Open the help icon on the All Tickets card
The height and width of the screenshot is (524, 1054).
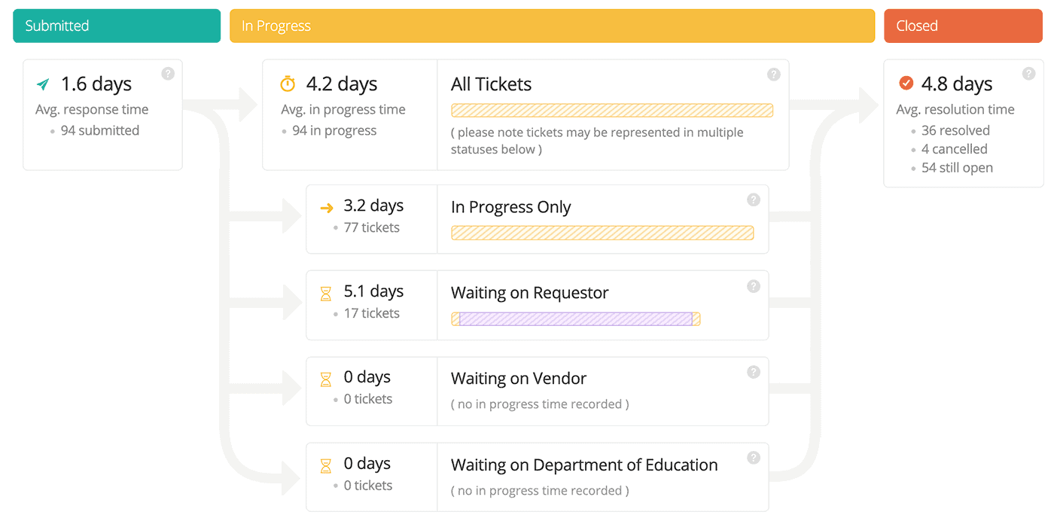coord(774,73)
